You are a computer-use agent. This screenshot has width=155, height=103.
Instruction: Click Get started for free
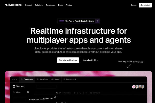[68, 60]
